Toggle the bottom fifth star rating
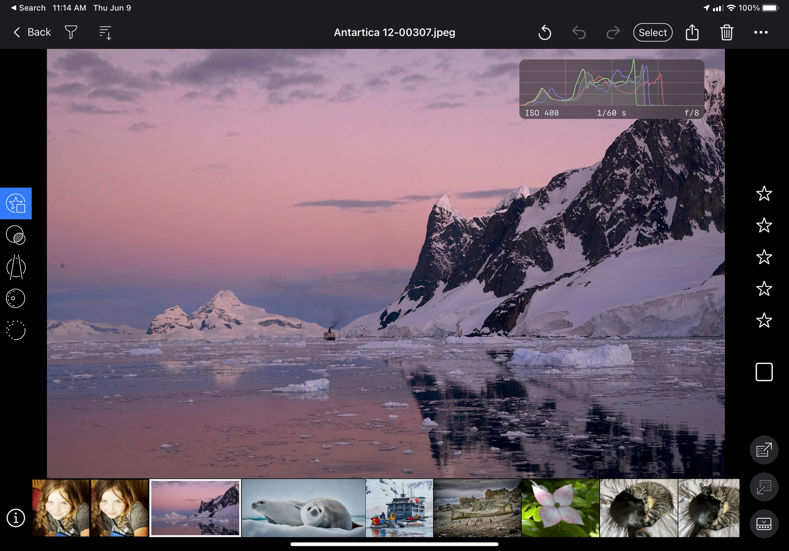Viewport: 789px width, 551px height. point(764,321)
